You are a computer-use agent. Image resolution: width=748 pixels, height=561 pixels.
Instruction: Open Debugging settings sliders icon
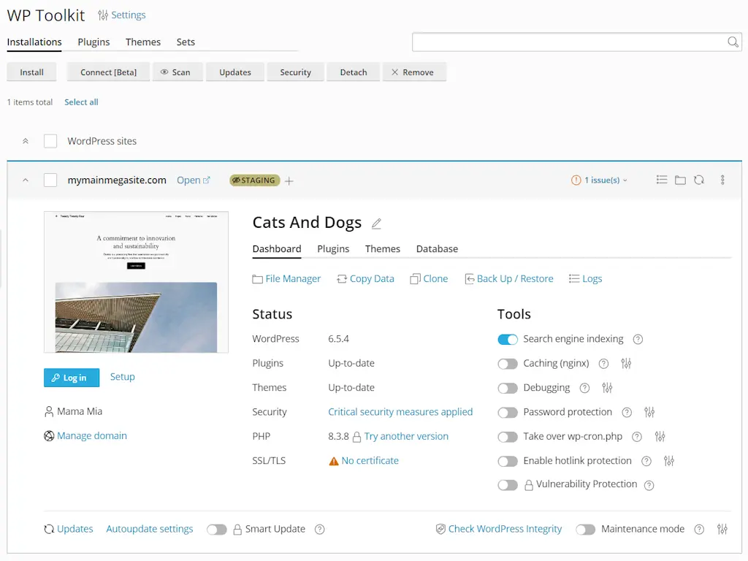point(607,388)
